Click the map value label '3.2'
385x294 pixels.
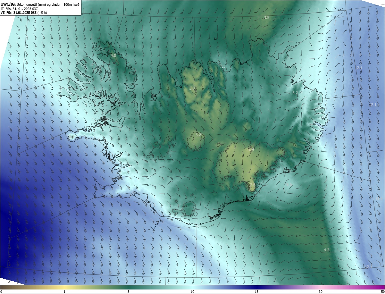tap(198, 135)
